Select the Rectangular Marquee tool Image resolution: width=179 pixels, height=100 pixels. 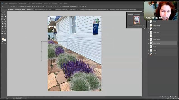pyautogui.click(x=5, y=12)
